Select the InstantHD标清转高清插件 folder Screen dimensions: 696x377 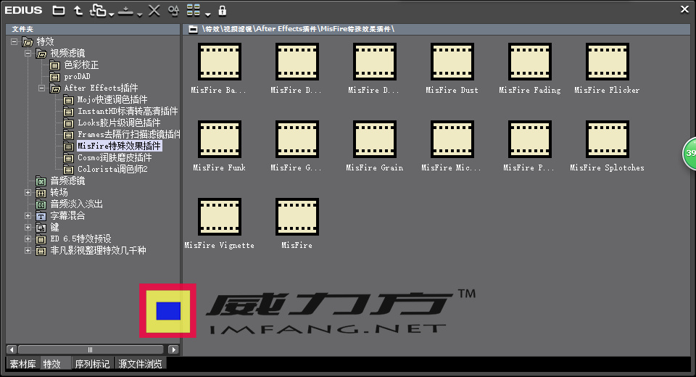(128, 111)
